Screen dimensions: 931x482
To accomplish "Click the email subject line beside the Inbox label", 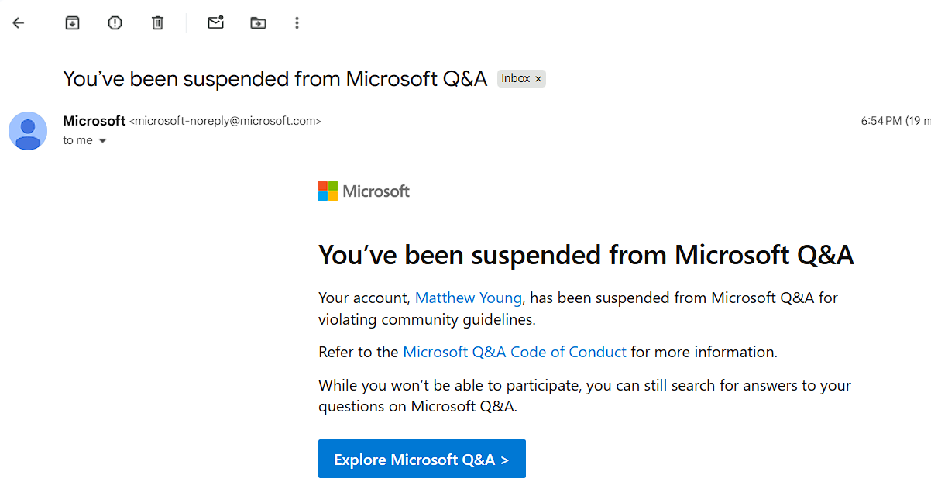I will pos(275,78).
